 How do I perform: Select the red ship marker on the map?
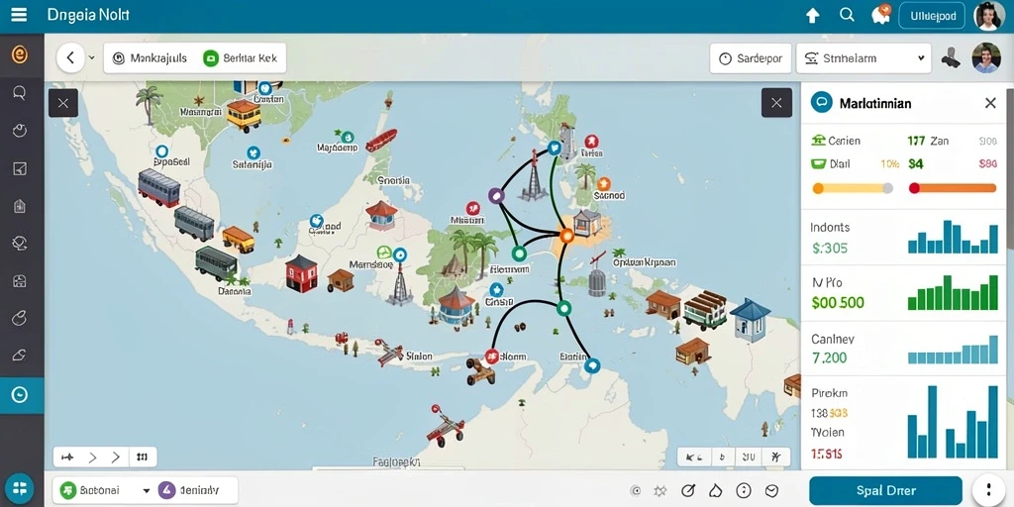click(x=381, y=141)
